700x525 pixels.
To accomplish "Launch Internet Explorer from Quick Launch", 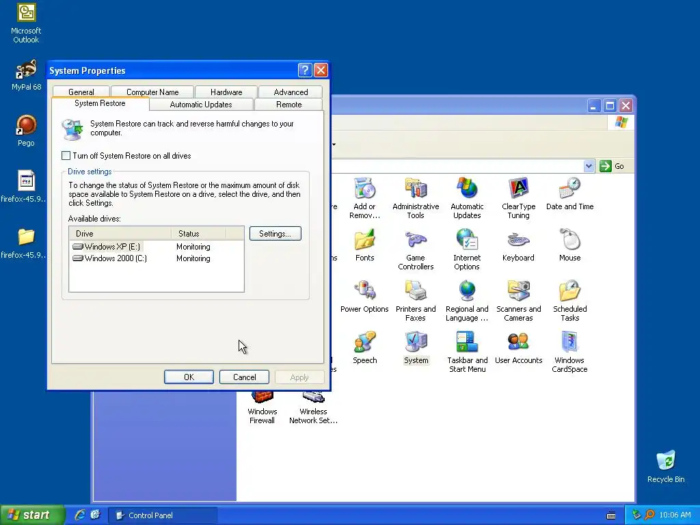I will point(80,515).
